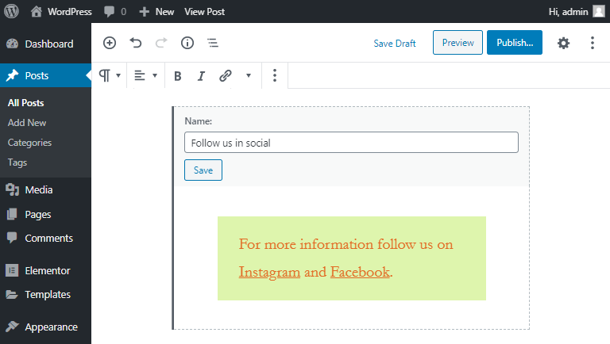Click the text 'For more information follow us on'

pyautogui.click(x=346, y=244)
